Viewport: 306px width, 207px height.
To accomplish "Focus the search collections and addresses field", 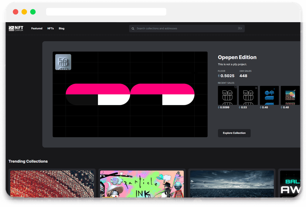I will pyautogui.click(x=185, y=28).
